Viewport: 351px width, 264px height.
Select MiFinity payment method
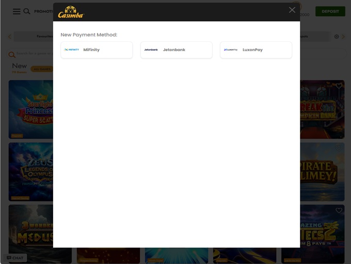click(97, 50)
